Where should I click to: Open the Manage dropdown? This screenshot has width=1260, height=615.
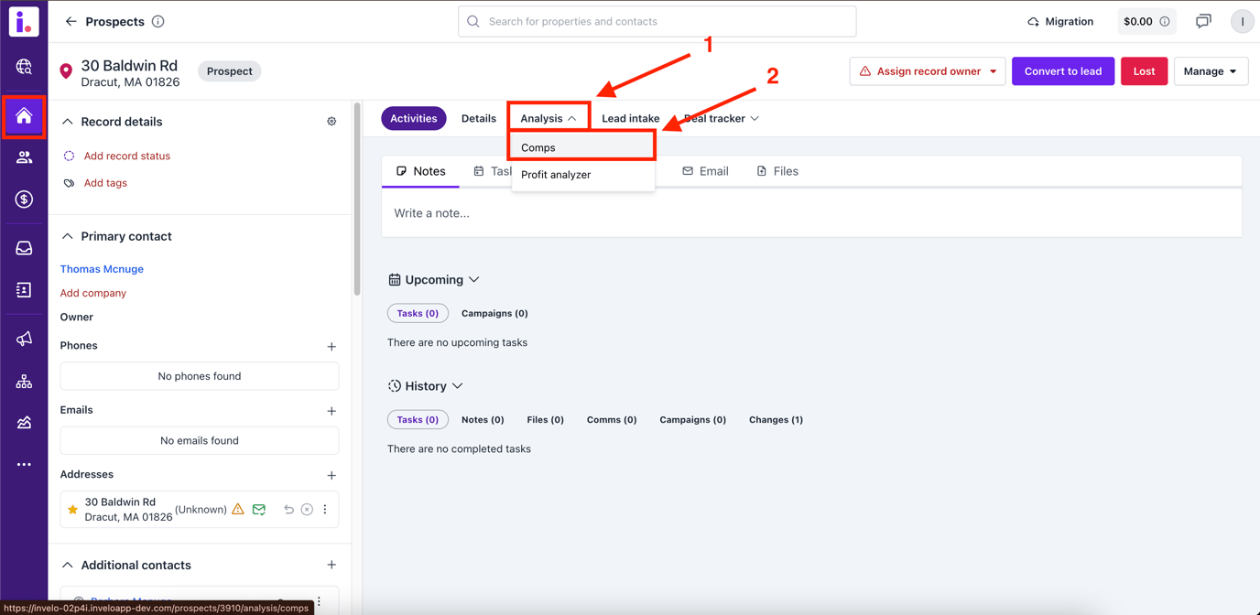coord(1211,71)
